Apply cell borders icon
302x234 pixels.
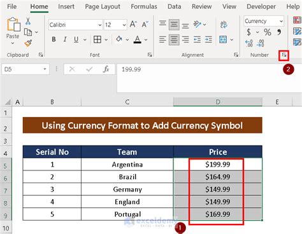(97, 39)
